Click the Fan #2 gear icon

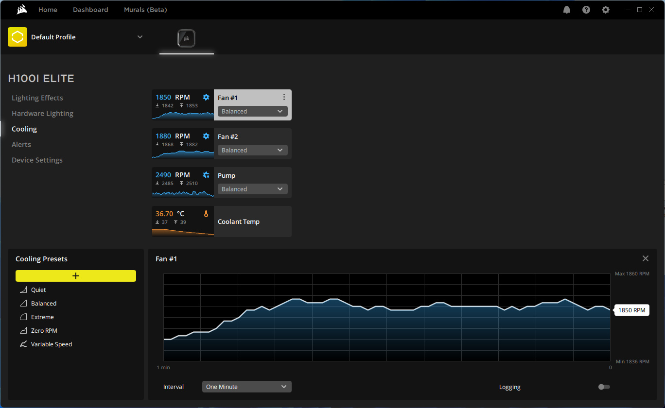[206, 136]
